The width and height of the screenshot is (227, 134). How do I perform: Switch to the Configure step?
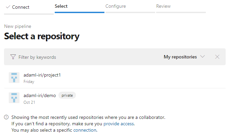tap(116, 6)
